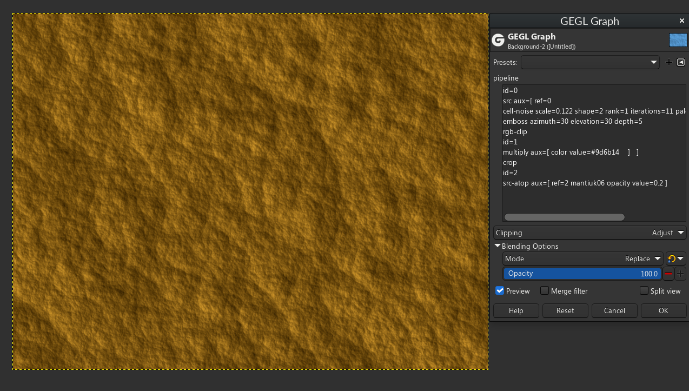The image size is (689, 391).
Task: Disable the Preview checkbox
Action: pyautogui.click(x=500, y=291)
